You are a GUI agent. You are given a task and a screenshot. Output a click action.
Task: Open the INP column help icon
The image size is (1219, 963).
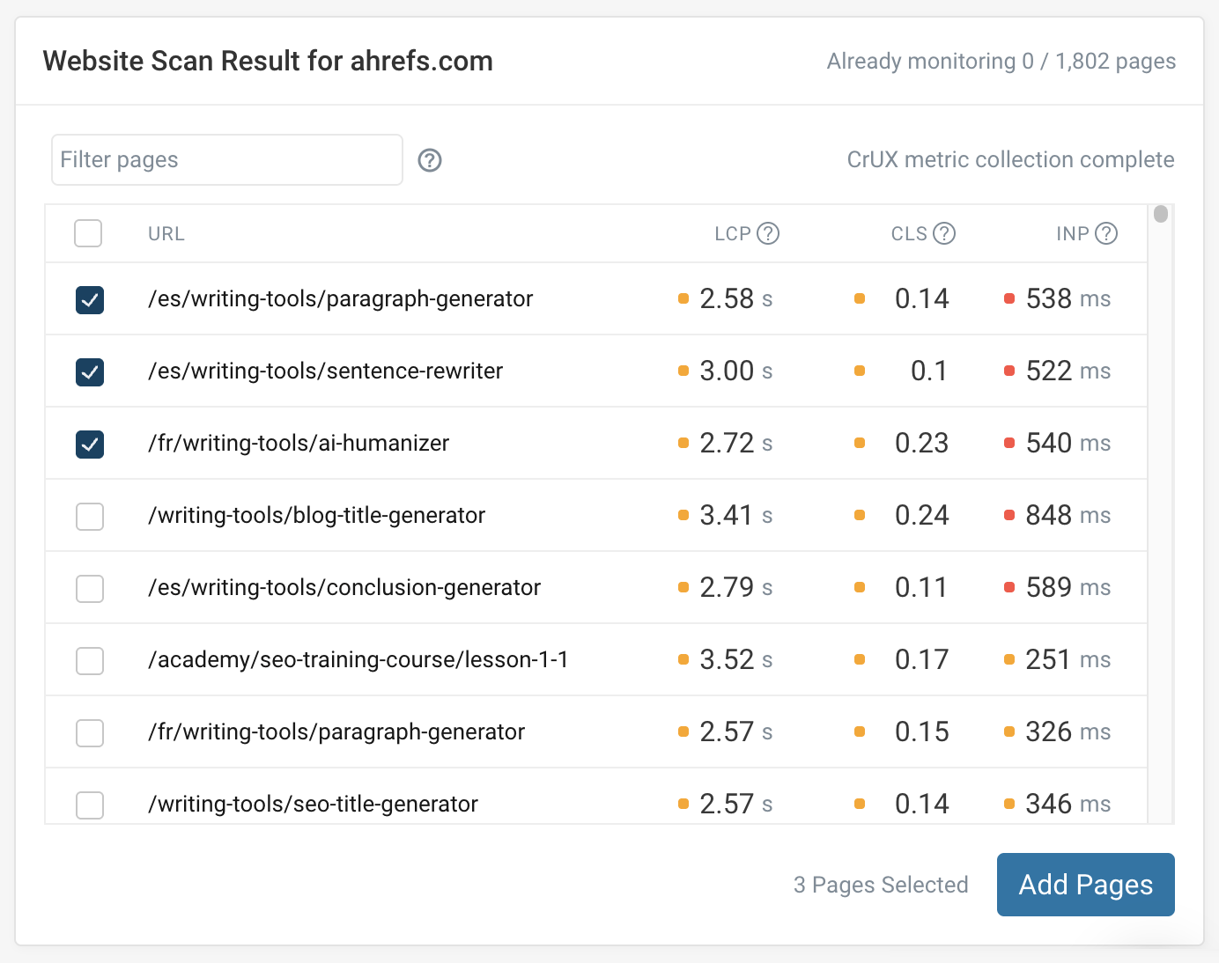click(x=1106, y=233)
